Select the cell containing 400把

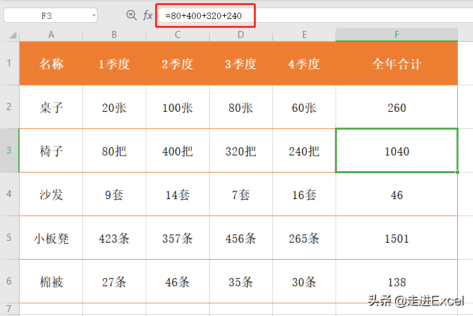click(178, 151)
